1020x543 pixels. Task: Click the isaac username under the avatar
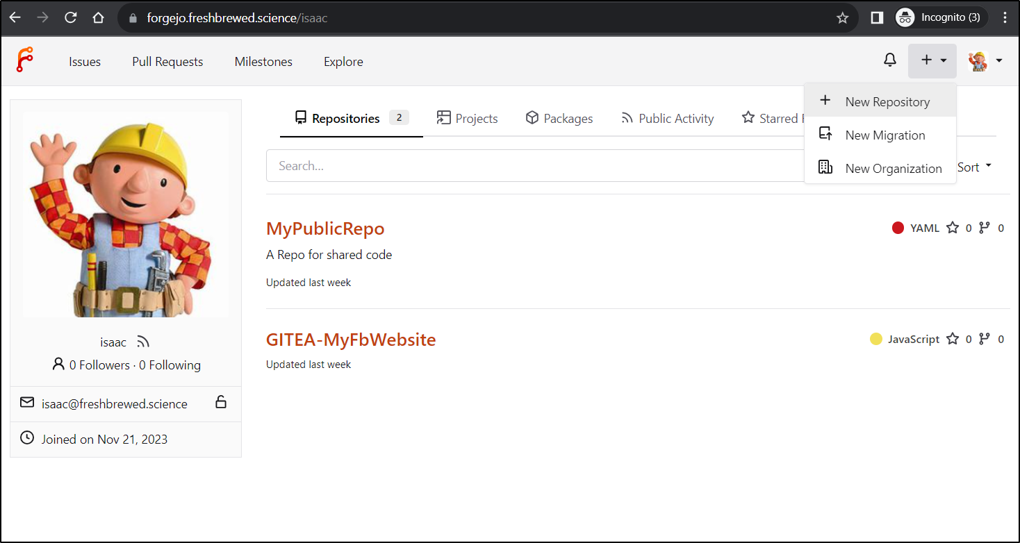(113, 342)
